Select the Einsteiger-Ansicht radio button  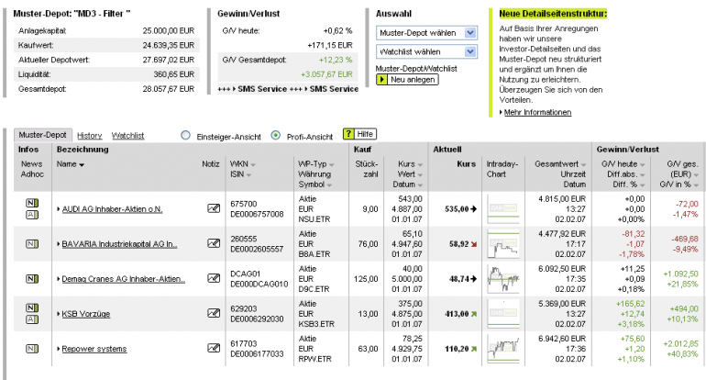[185, 135]
